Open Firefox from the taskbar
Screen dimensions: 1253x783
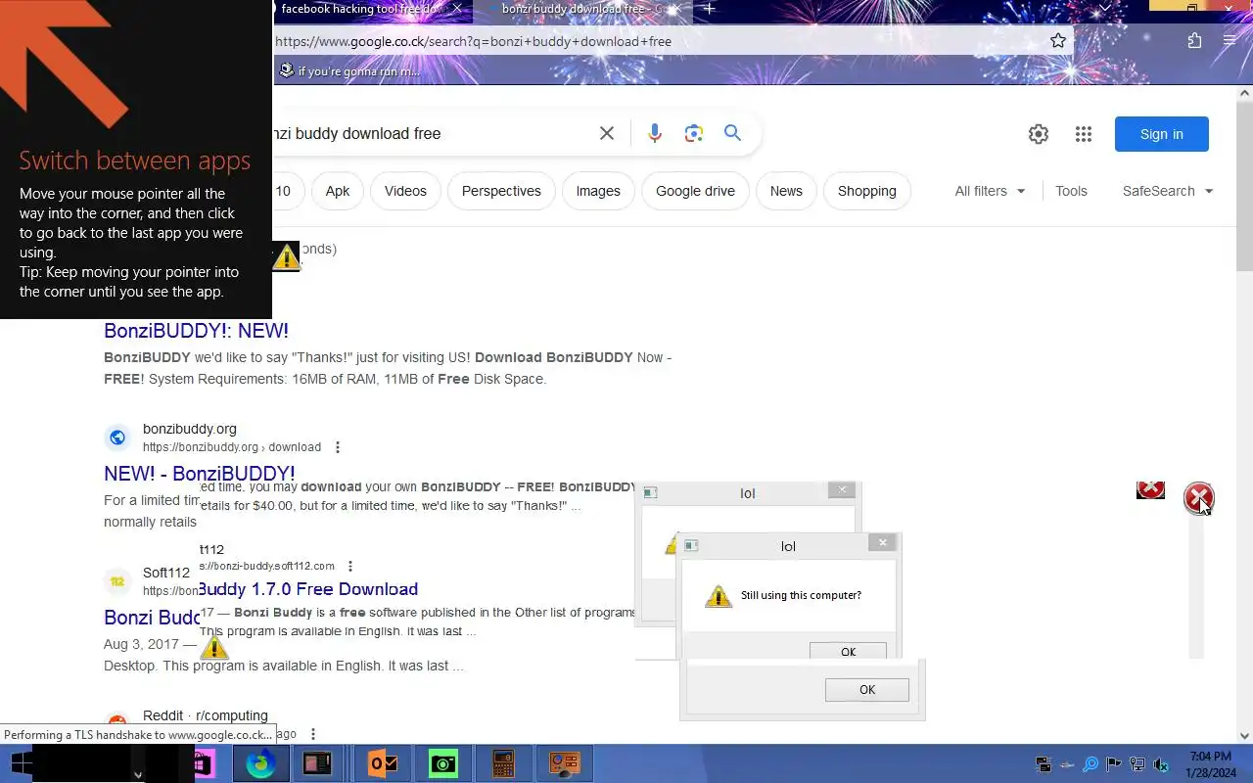click(260, 763)
